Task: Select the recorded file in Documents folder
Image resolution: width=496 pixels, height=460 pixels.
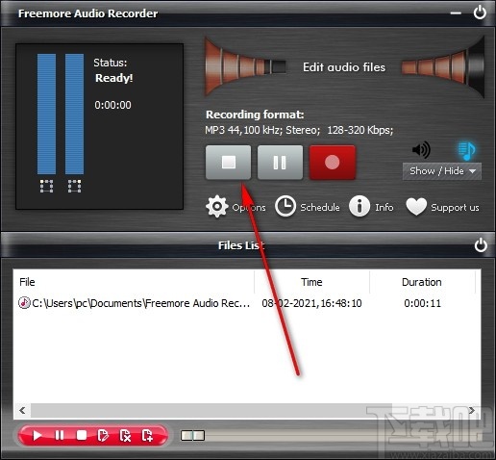Action: (x=134, y=303)
